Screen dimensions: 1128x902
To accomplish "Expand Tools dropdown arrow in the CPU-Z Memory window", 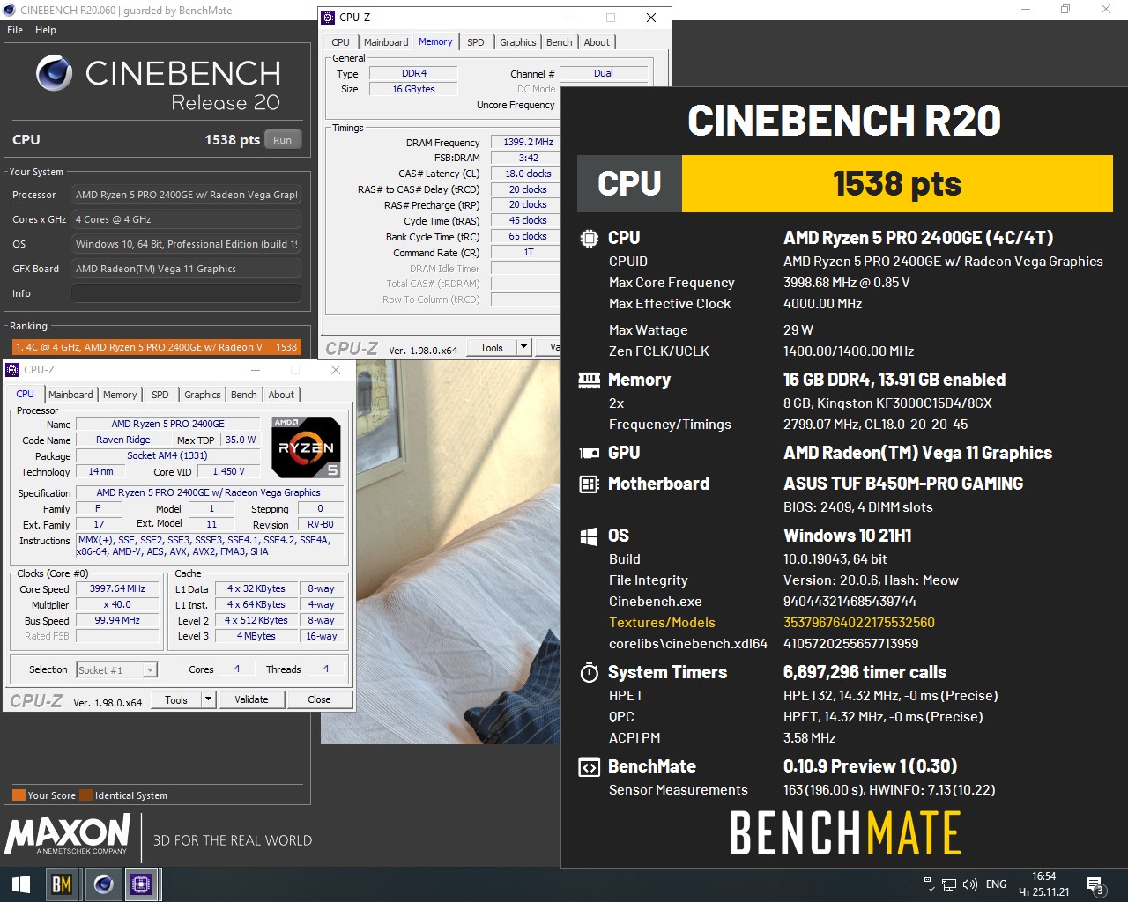I will [x=524, y=348].
